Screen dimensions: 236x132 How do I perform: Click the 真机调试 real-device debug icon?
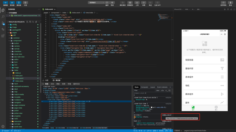[123, 3]
